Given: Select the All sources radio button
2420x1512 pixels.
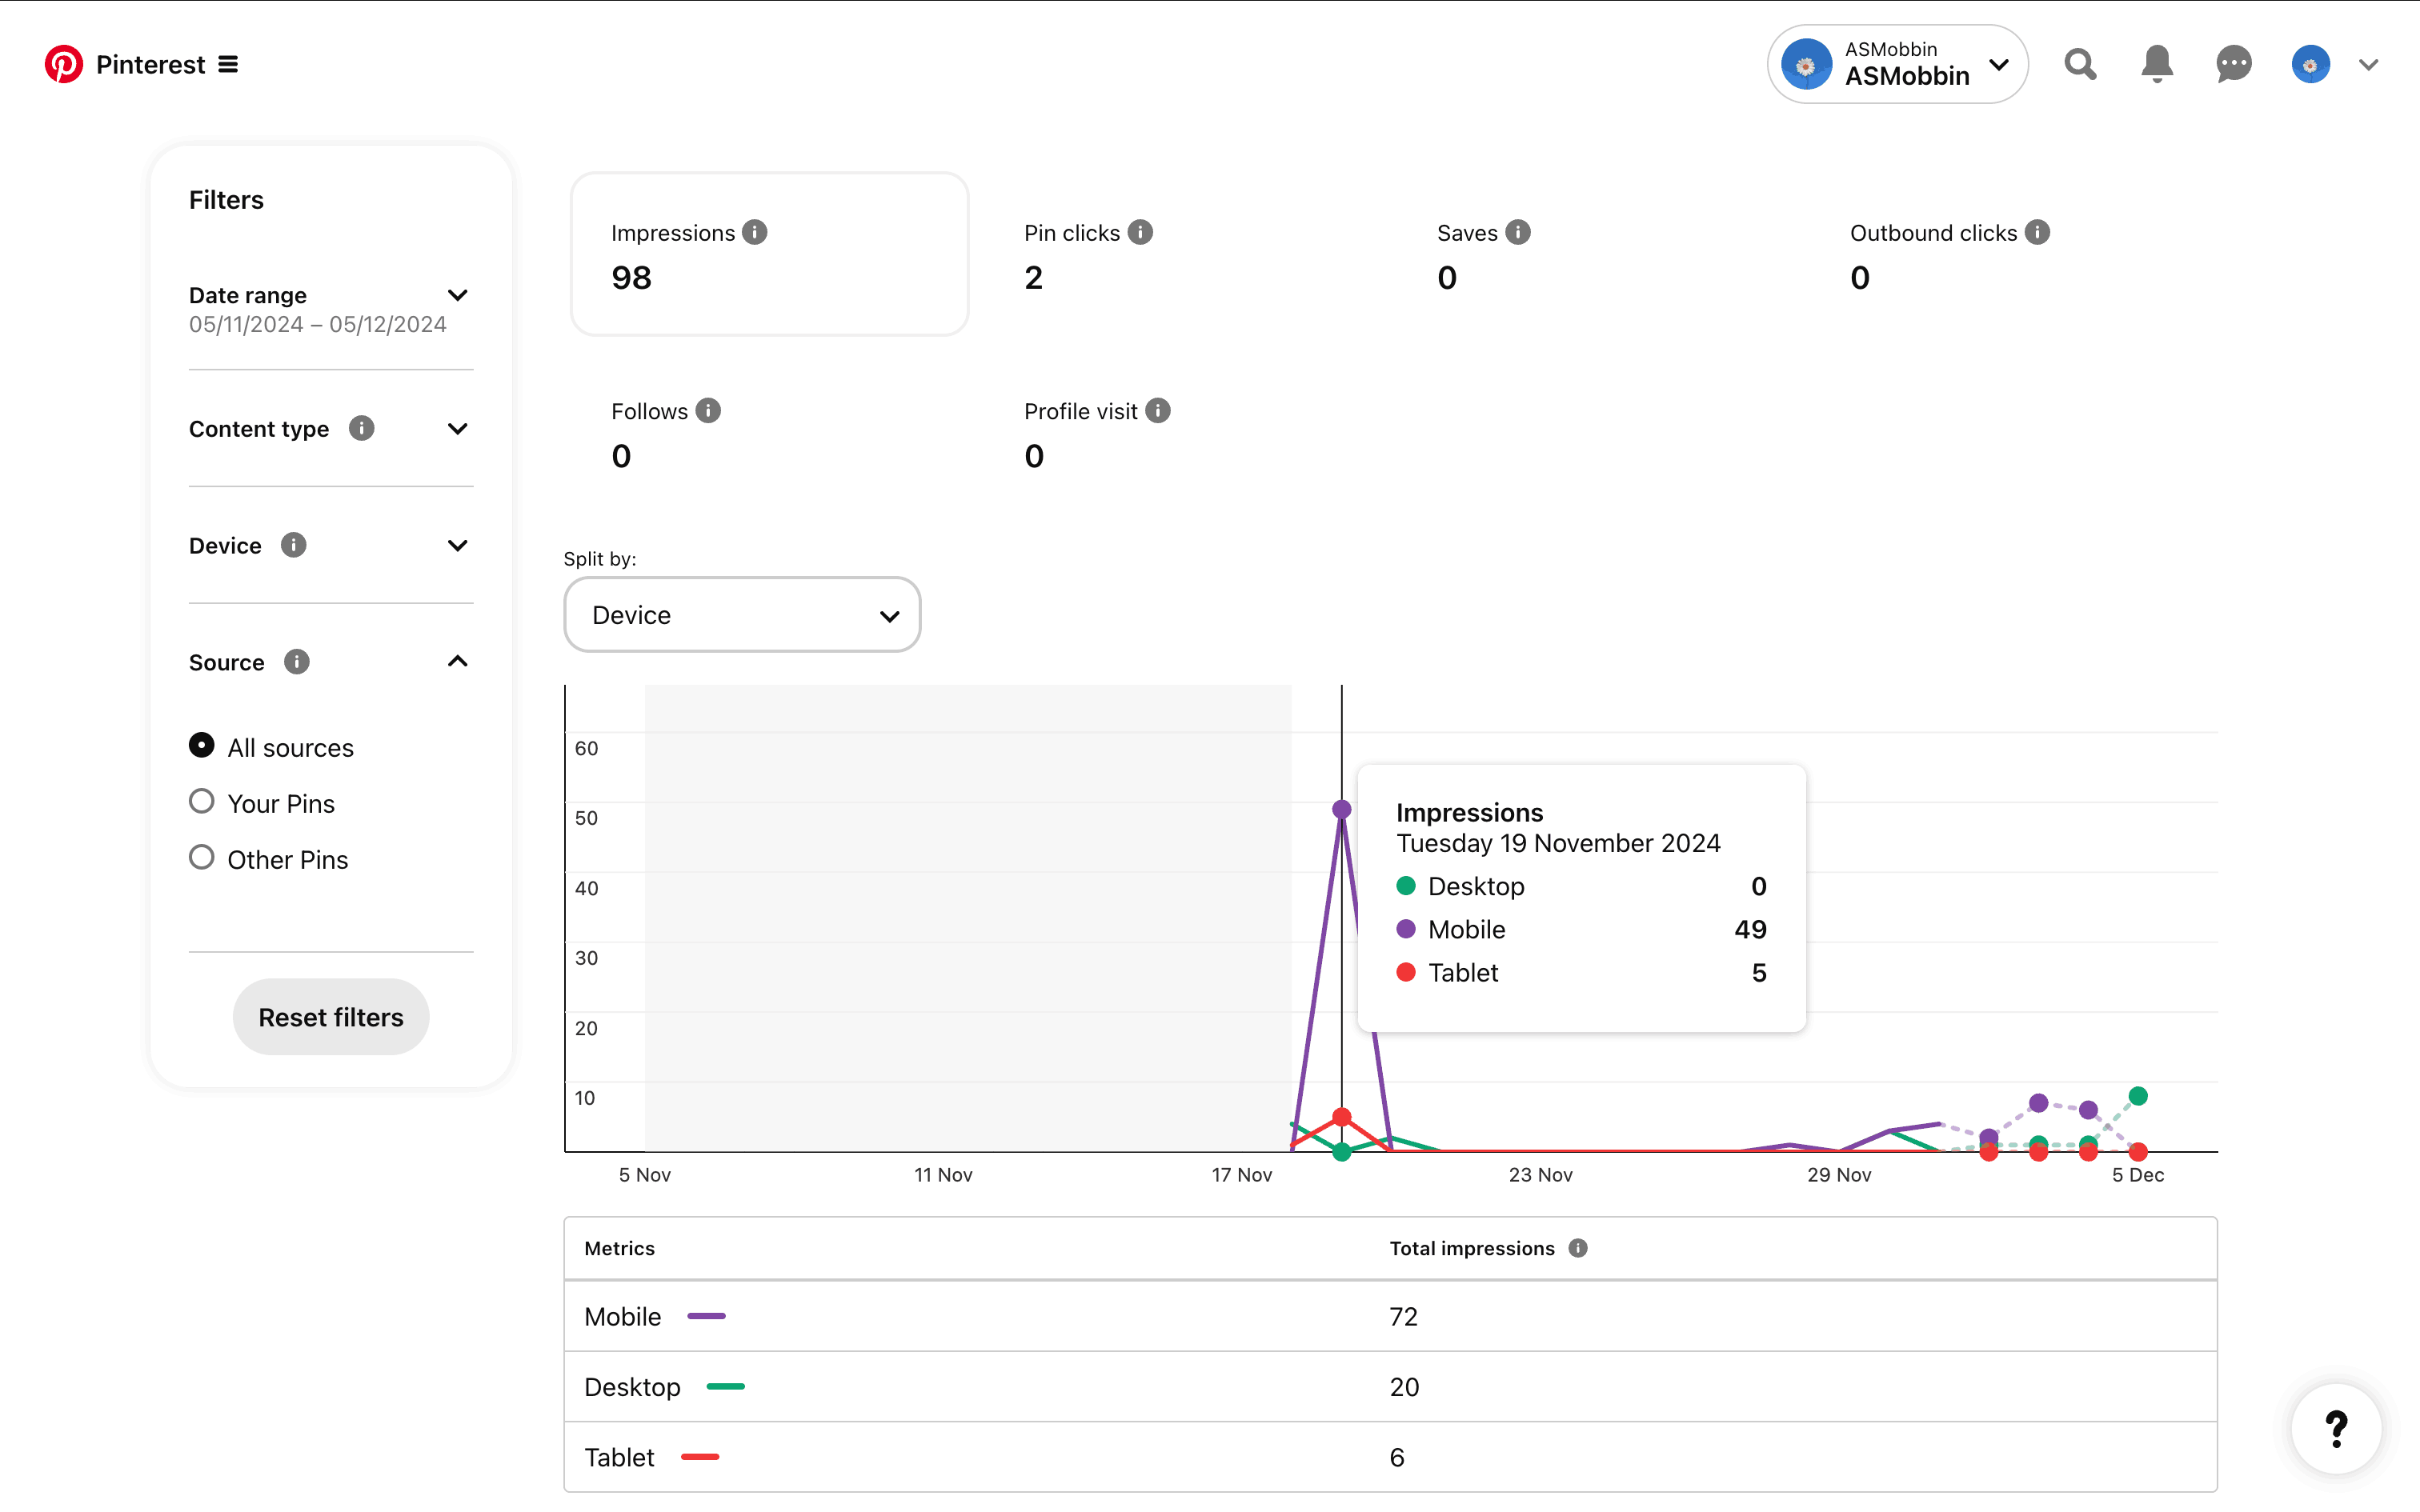Looking at the screenshot, I should coord(202,746).
